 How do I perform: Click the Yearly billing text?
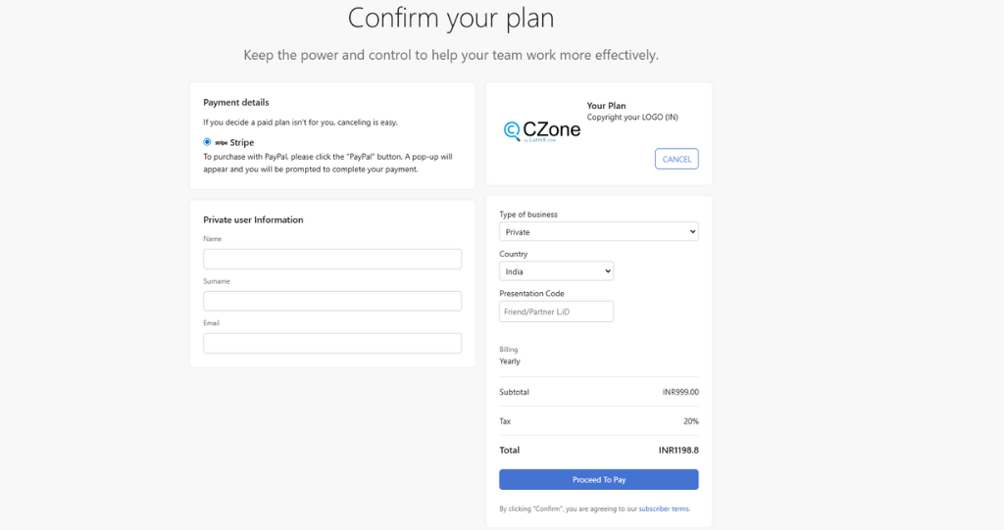(510, 361)
